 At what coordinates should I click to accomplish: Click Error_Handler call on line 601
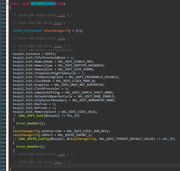click(x=28, y=147)
